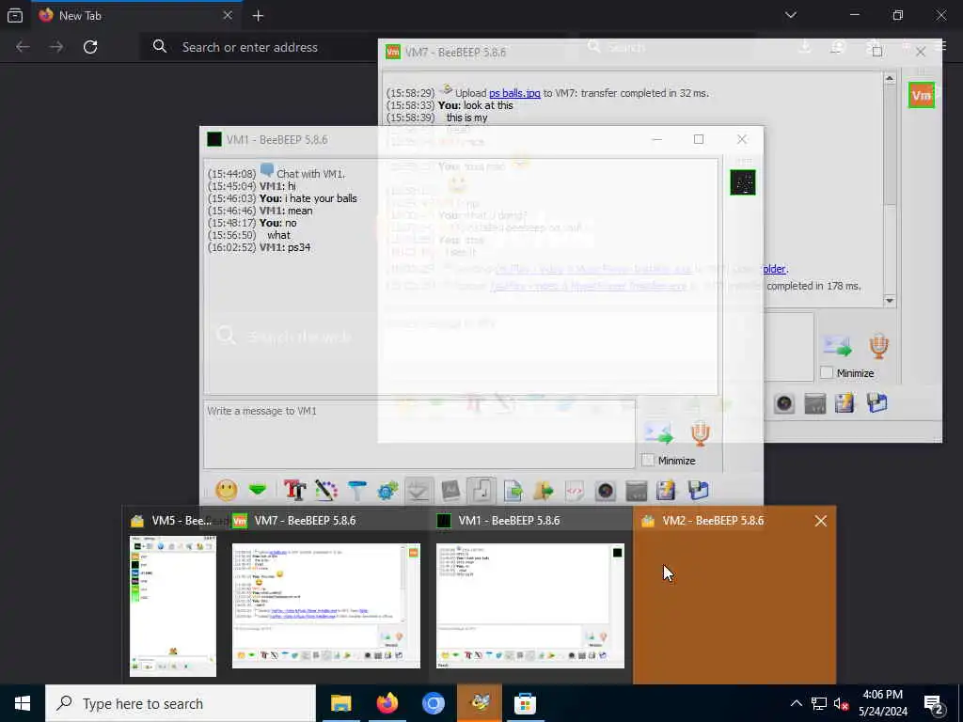The height and width of the screenshot is (722, 963).
Task: Expand Firefox list all tabs chevron
Action: pos(790,15)
